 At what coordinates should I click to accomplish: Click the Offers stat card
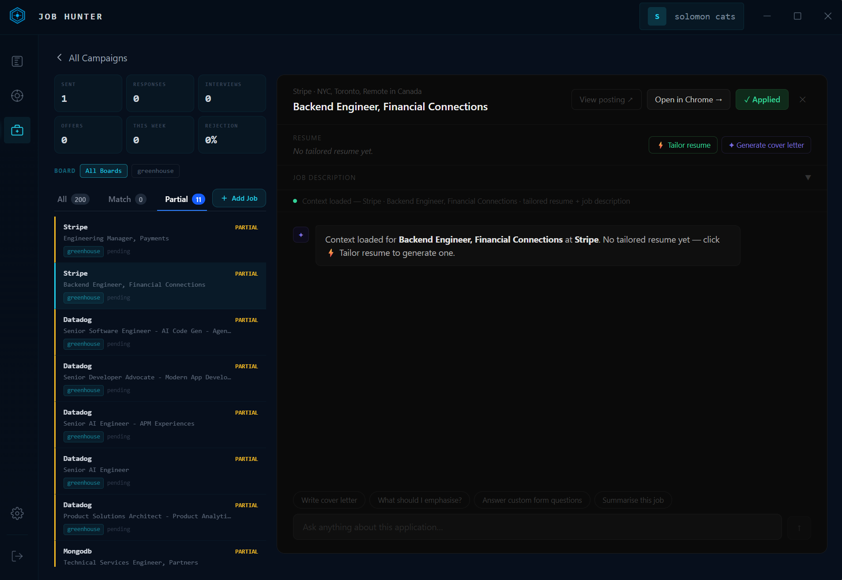pyautogui.click(x=88, y=135)
